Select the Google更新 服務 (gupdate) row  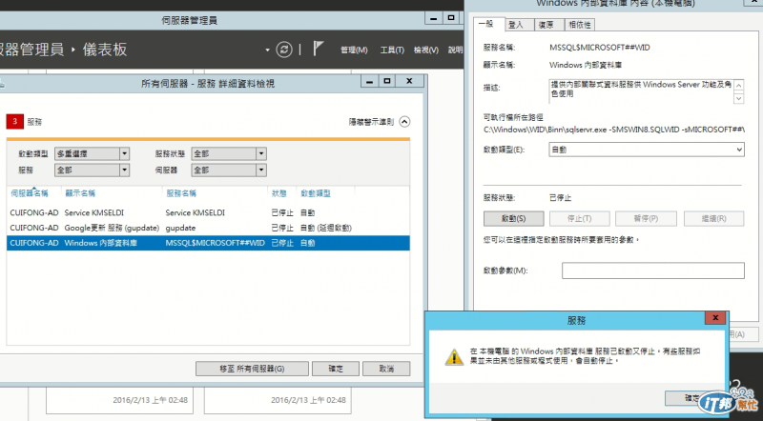click(208, 228)
